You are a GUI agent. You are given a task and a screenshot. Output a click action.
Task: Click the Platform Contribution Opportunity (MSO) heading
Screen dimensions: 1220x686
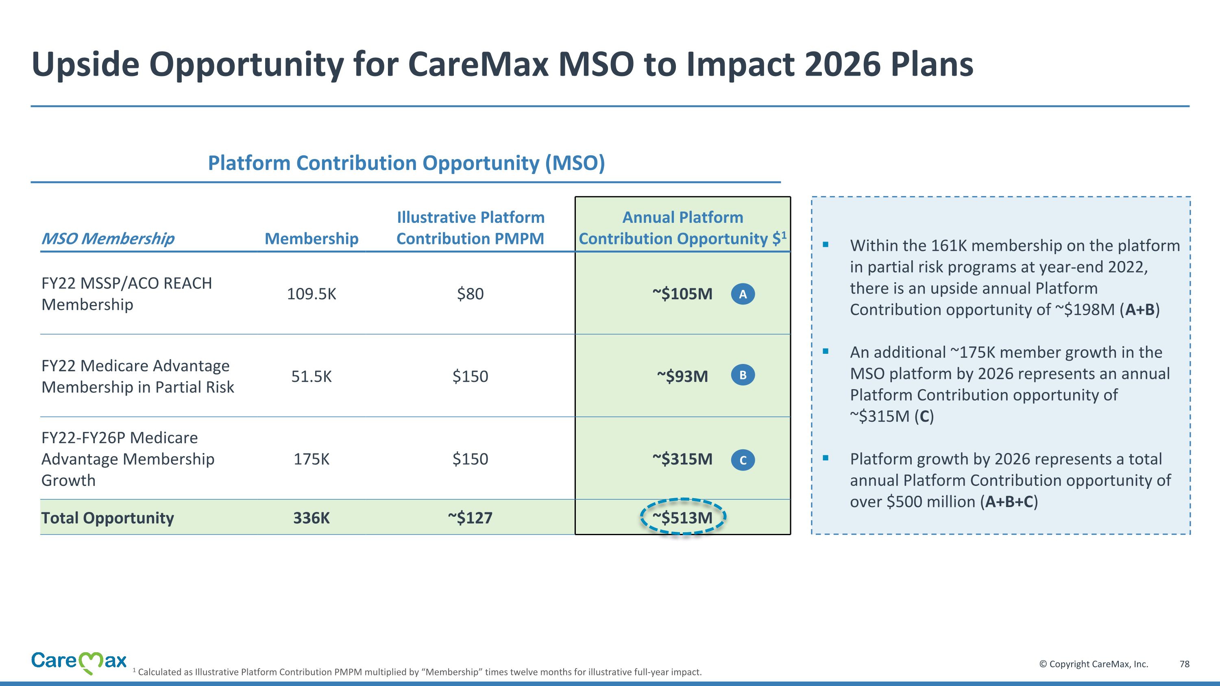[406, 163]
